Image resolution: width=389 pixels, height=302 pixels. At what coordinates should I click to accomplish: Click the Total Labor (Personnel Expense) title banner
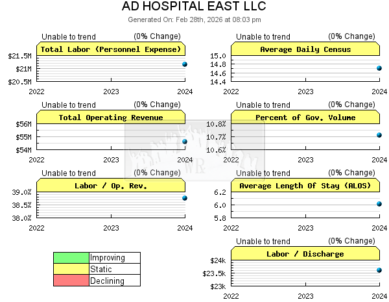(111, 49)
